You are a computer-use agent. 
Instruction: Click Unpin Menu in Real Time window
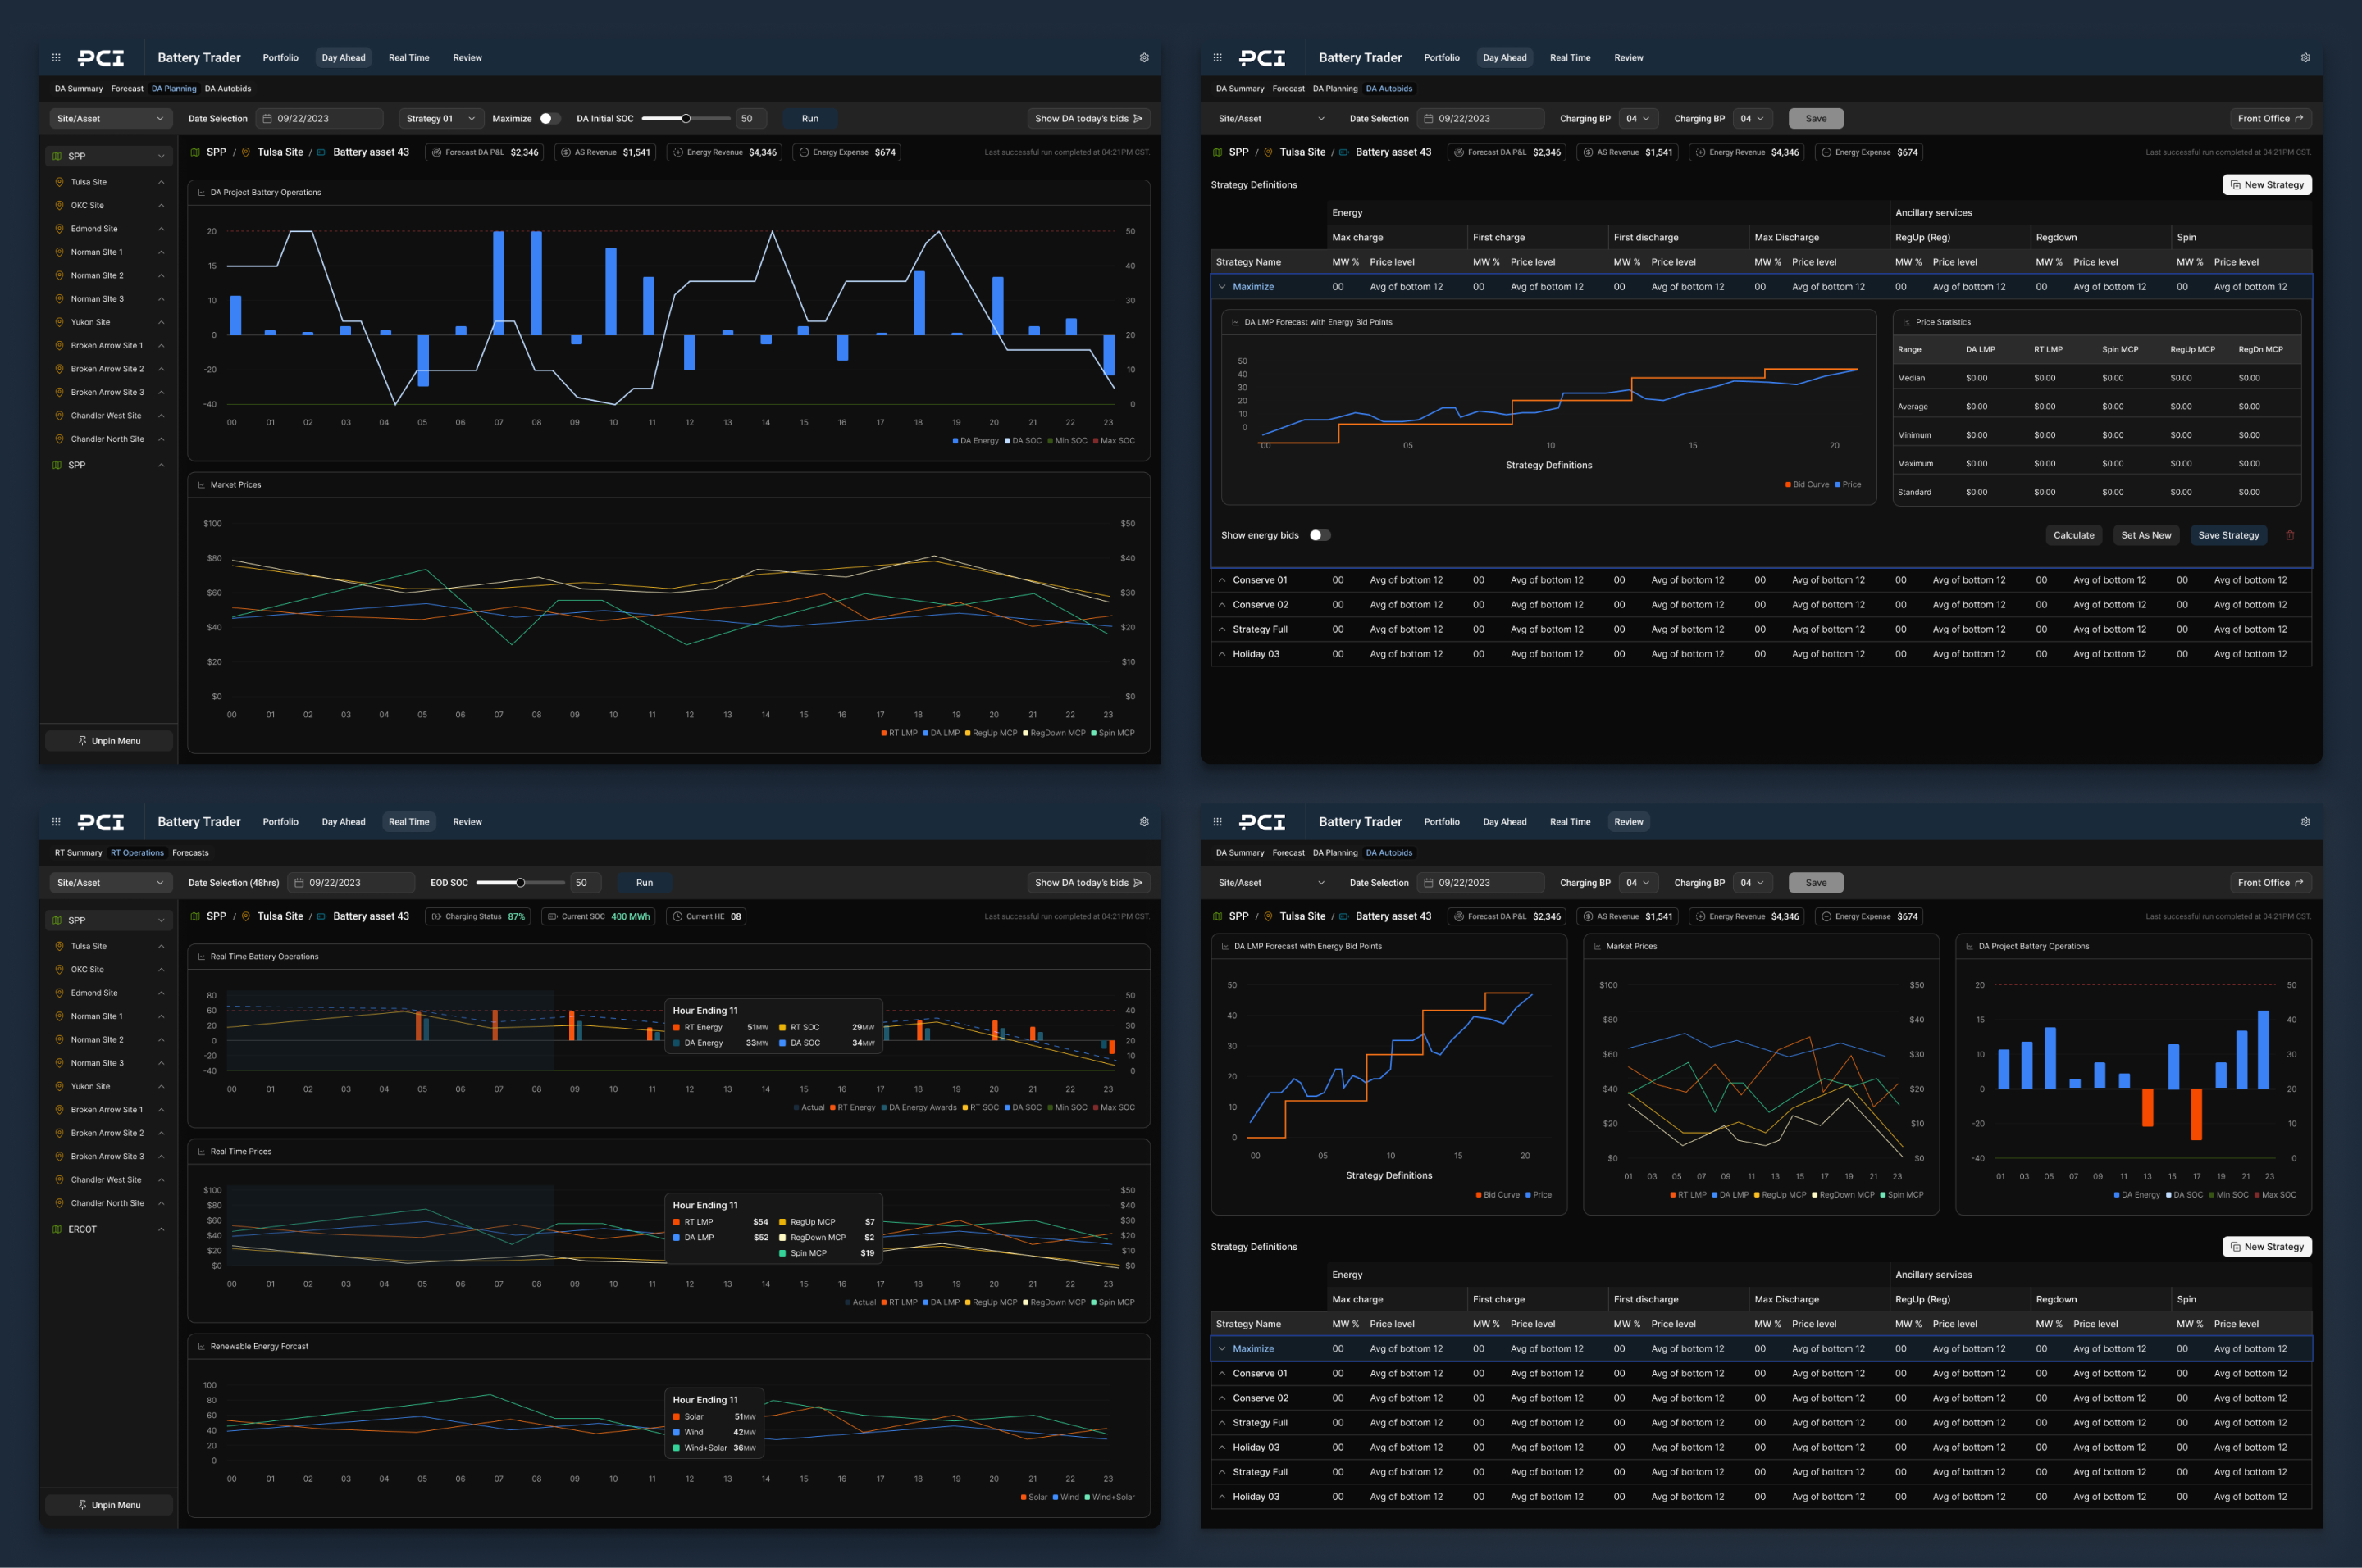pos(109,1505)
